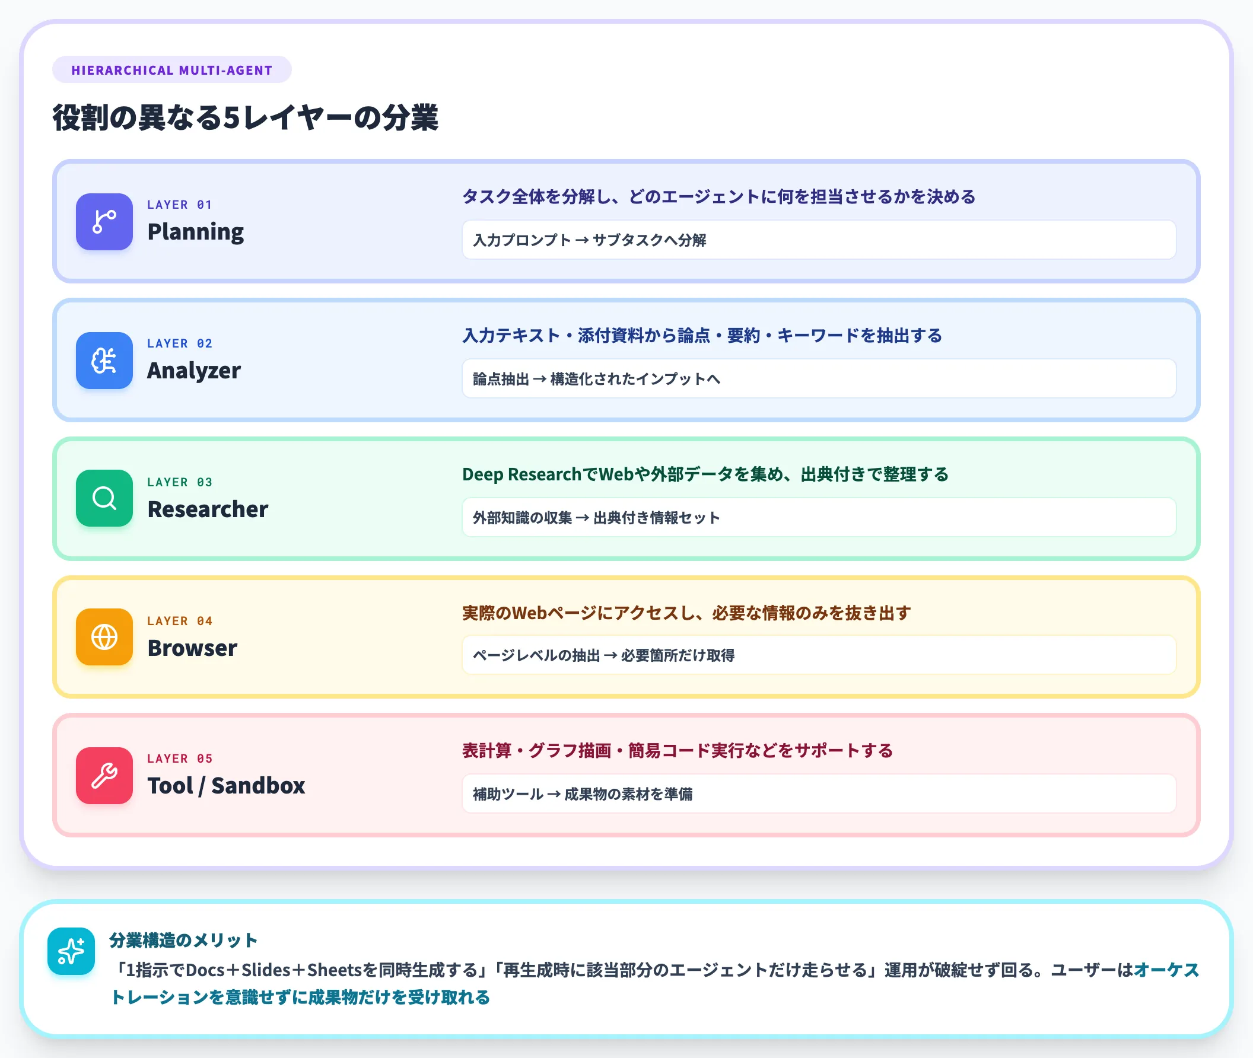Viewport: 1253px width, 1058px height.
Task: Click the box 入力プロンプト → サブタスクへ分解
Action: click(x=819, y=240)
